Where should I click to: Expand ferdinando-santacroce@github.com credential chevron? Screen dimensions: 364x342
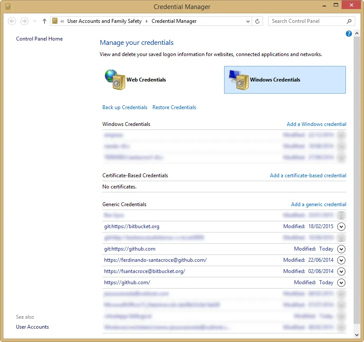(341, 260)
